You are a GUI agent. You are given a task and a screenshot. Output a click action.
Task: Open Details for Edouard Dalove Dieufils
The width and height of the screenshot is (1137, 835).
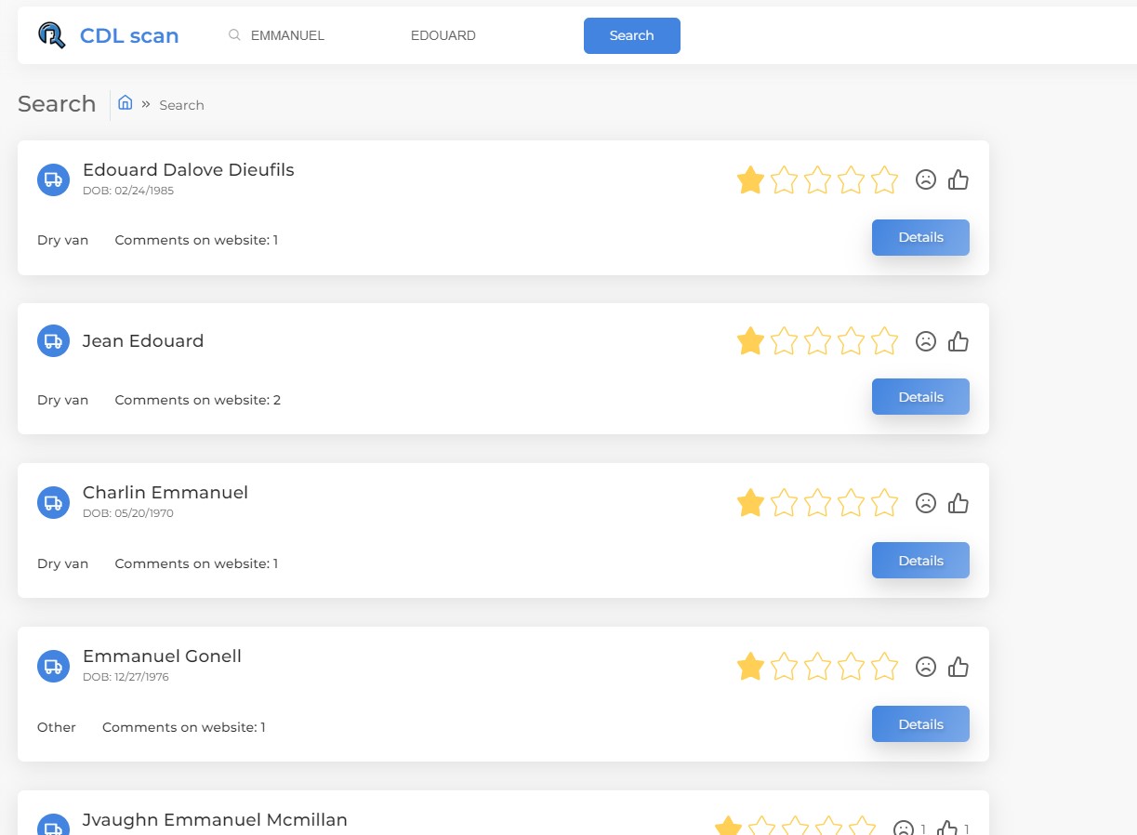point(920,237)
